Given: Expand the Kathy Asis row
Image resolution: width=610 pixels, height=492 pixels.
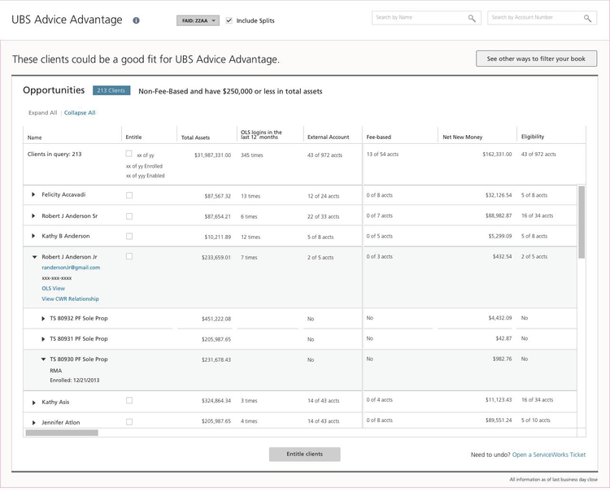Looking at the screenshot, I should click(34, 403).
